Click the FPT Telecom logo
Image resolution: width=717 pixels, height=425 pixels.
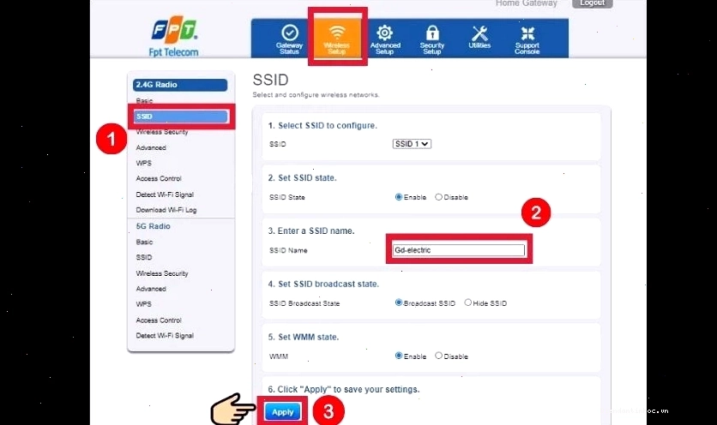(174, 38)
